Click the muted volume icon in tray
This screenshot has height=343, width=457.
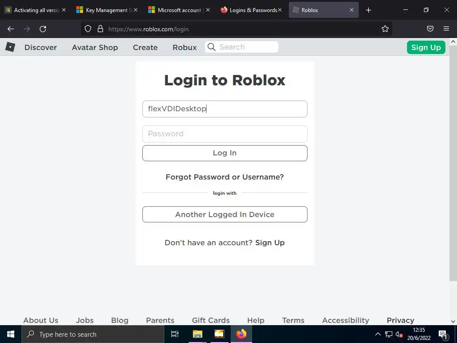tap(399, 334)
